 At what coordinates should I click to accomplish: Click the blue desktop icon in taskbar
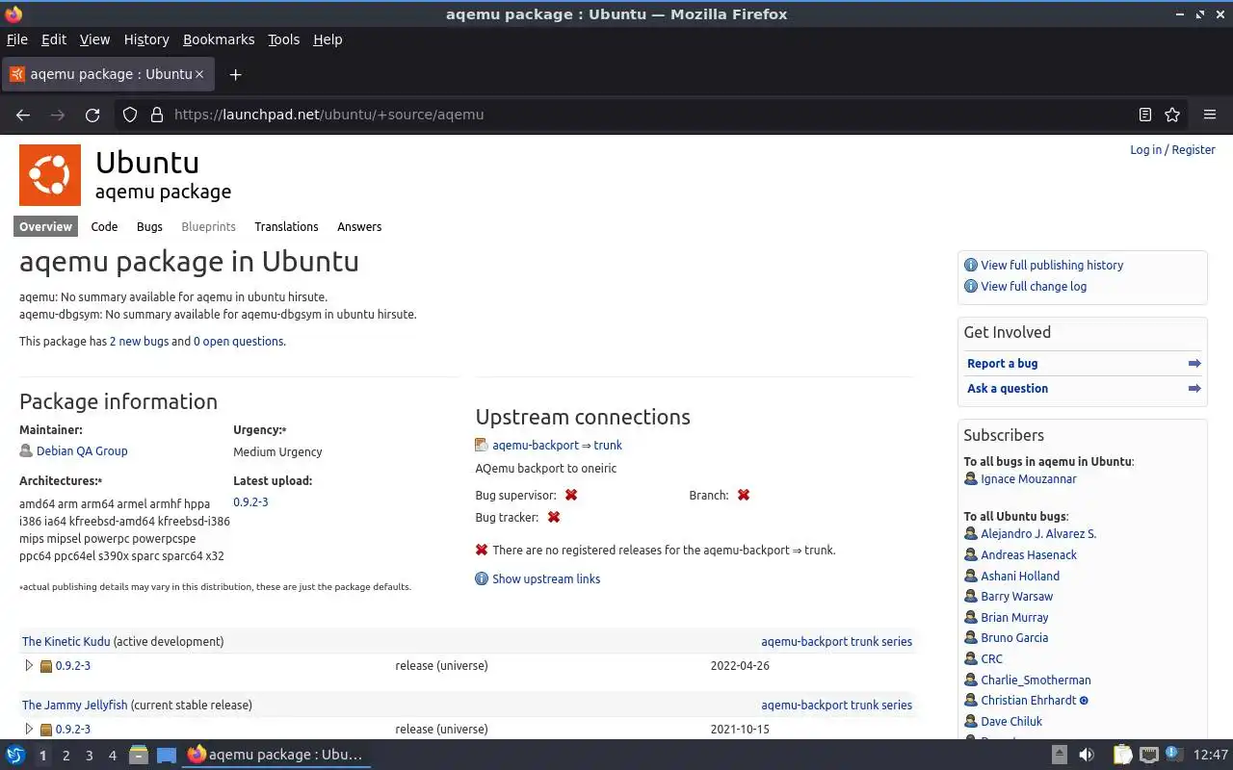click(x=167, y=755)
